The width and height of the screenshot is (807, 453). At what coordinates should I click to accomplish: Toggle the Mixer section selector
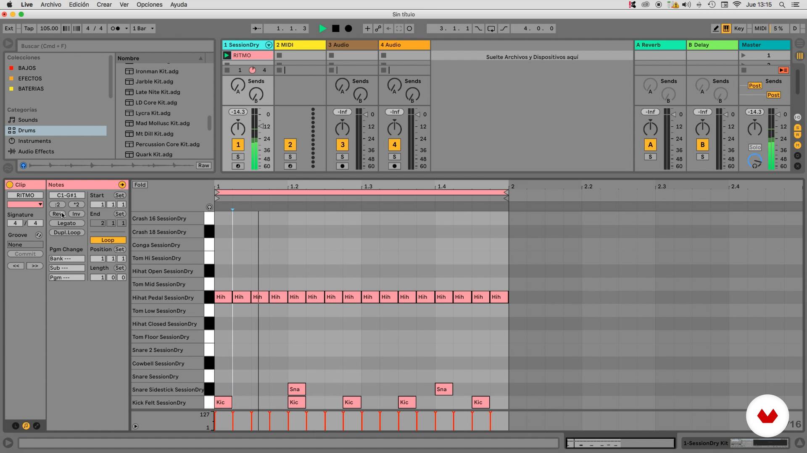(798, 145)
